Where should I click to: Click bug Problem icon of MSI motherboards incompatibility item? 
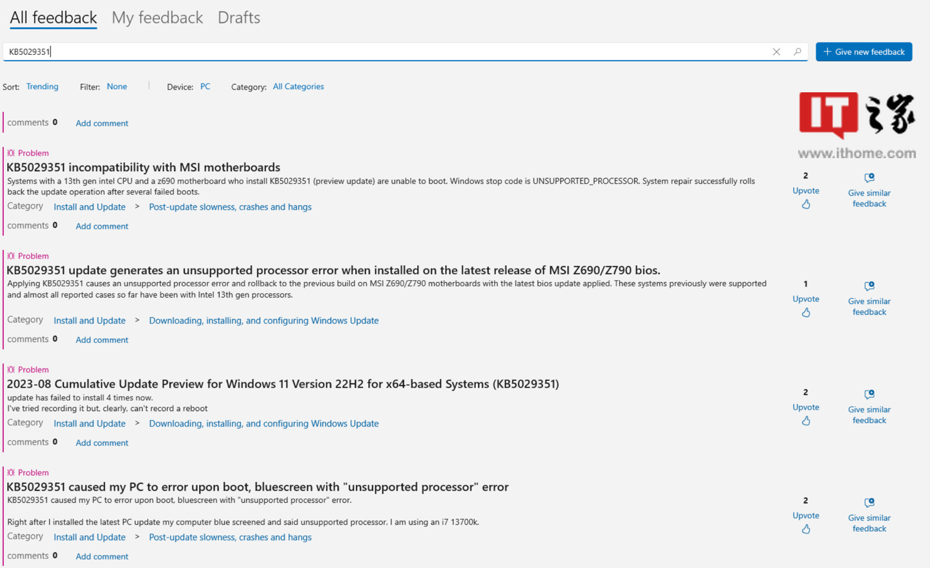click(11, 153)
